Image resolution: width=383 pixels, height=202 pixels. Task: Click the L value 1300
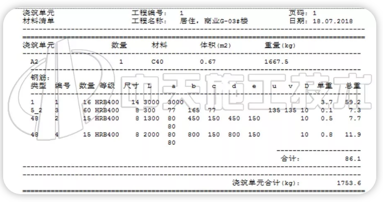click(x=152, y=118)
